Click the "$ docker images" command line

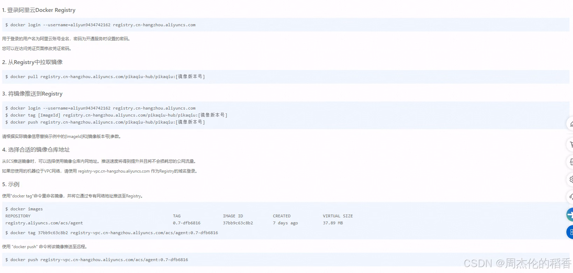pyautogui.click(x=24, y=209)
